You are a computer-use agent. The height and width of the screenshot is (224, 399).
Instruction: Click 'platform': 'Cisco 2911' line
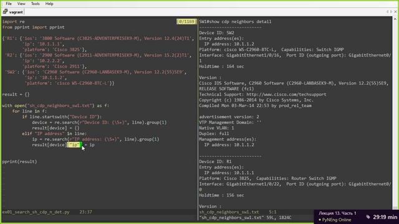(x=54, y=67)
